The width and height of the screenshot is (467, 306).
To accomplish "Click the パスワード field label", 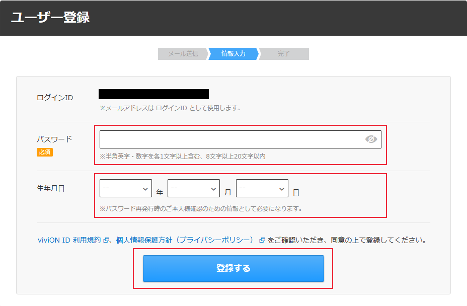I will (x=54, y=139).
